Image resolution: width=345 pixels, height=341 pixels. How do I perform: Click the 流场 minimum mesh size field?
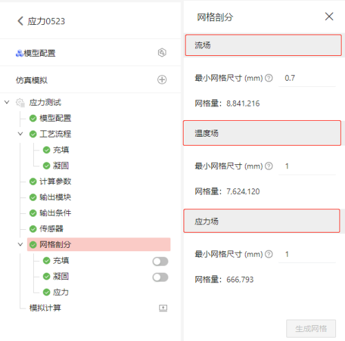[307, 78]
